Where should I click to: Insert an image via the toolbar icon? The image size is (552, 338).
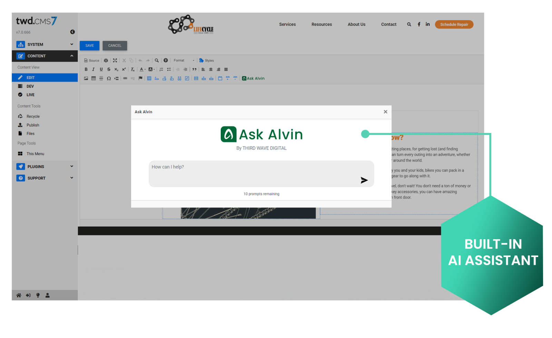(86, 79)
